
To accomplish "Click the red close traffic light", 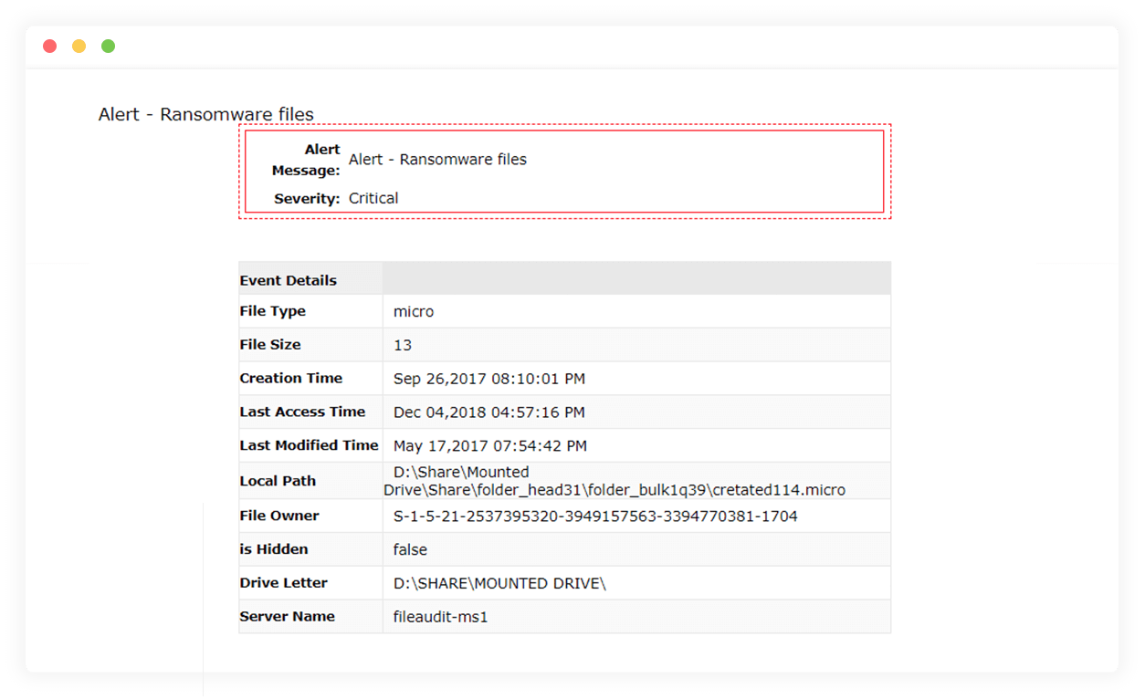I will (x=49, y=45).
